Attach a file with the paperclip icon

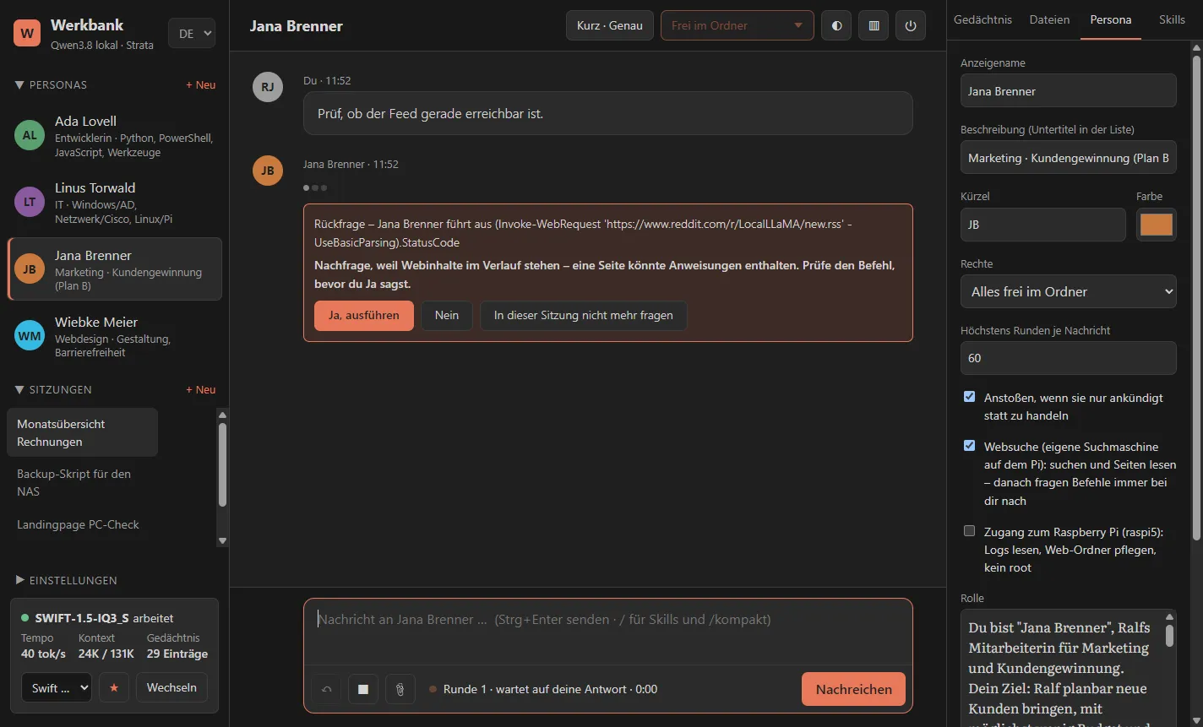[x=400, y=689]
